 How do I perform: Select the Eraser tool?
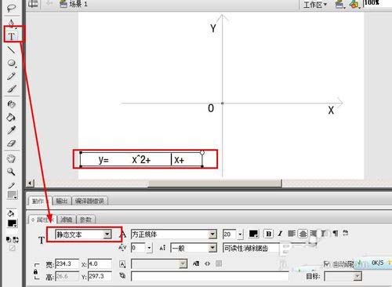11,143
